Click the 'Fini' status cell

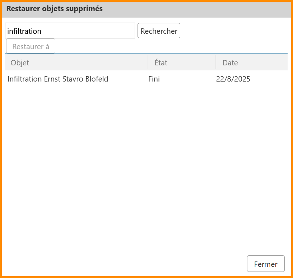point(154,79)
